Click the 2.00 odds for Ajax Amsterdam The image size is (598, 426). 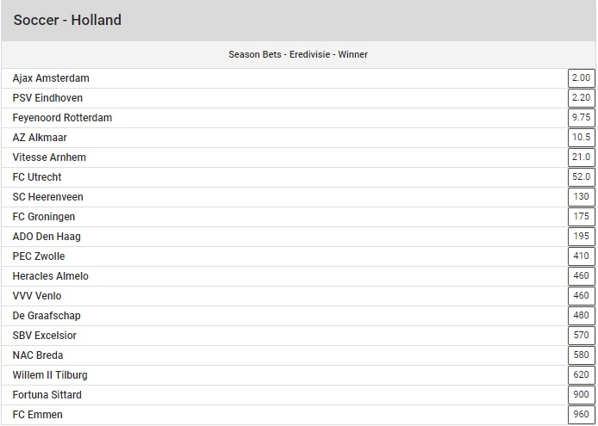point(582,78)
